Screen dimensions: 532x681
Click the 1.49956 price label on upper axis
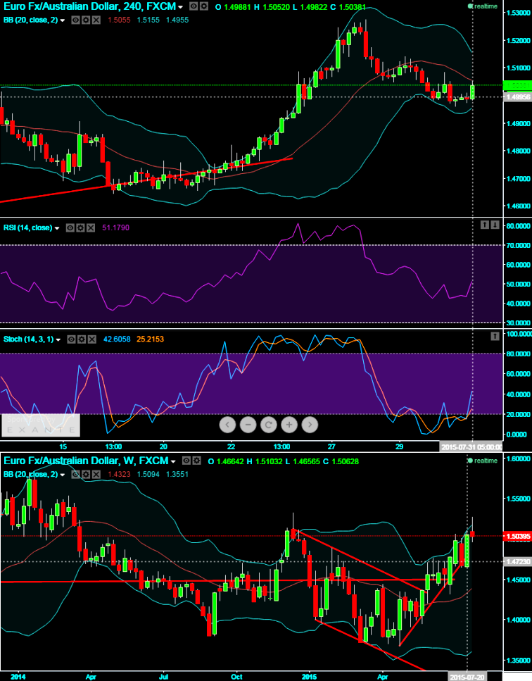pyautogui.click(x=518, y=97)
